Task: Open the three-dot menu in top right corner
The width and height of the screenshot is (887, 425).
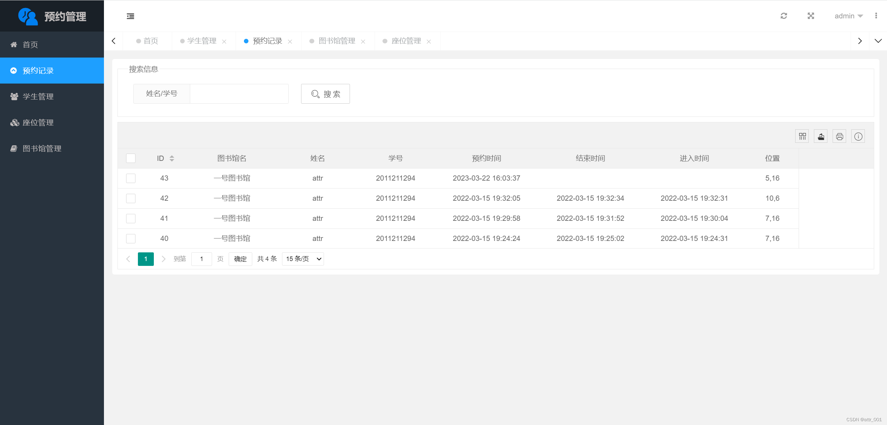Action: tap(877, 16)
